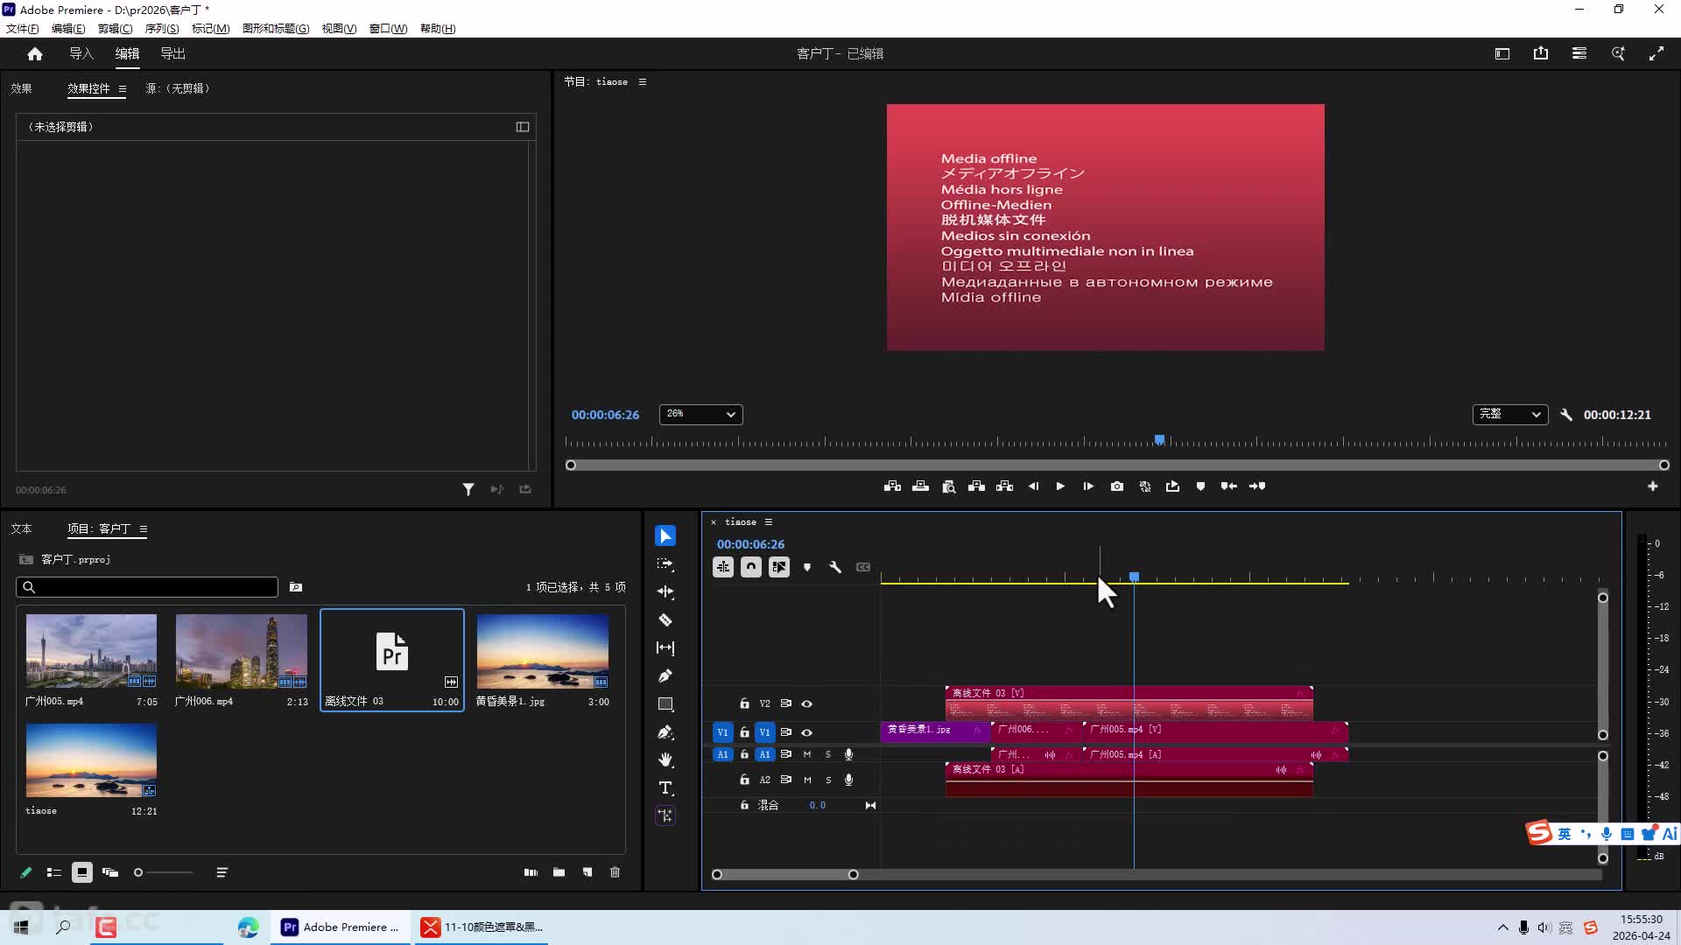This screenshot has width=1681, height=945.
Task: Select the Pen tool in toolbar
Action: pyautogui.click(x=665, y=676)
